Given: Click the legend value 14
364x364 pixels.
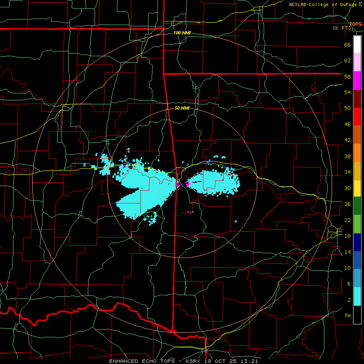Looking at the screenshot, I should [347, 252].
